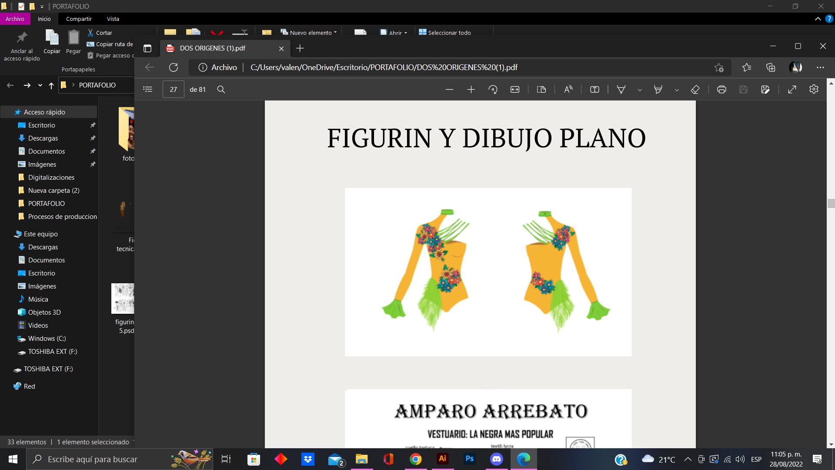Select the Erase tool in PDF toolbar
The height and width of the screenshot is (470, 835).
695,89
